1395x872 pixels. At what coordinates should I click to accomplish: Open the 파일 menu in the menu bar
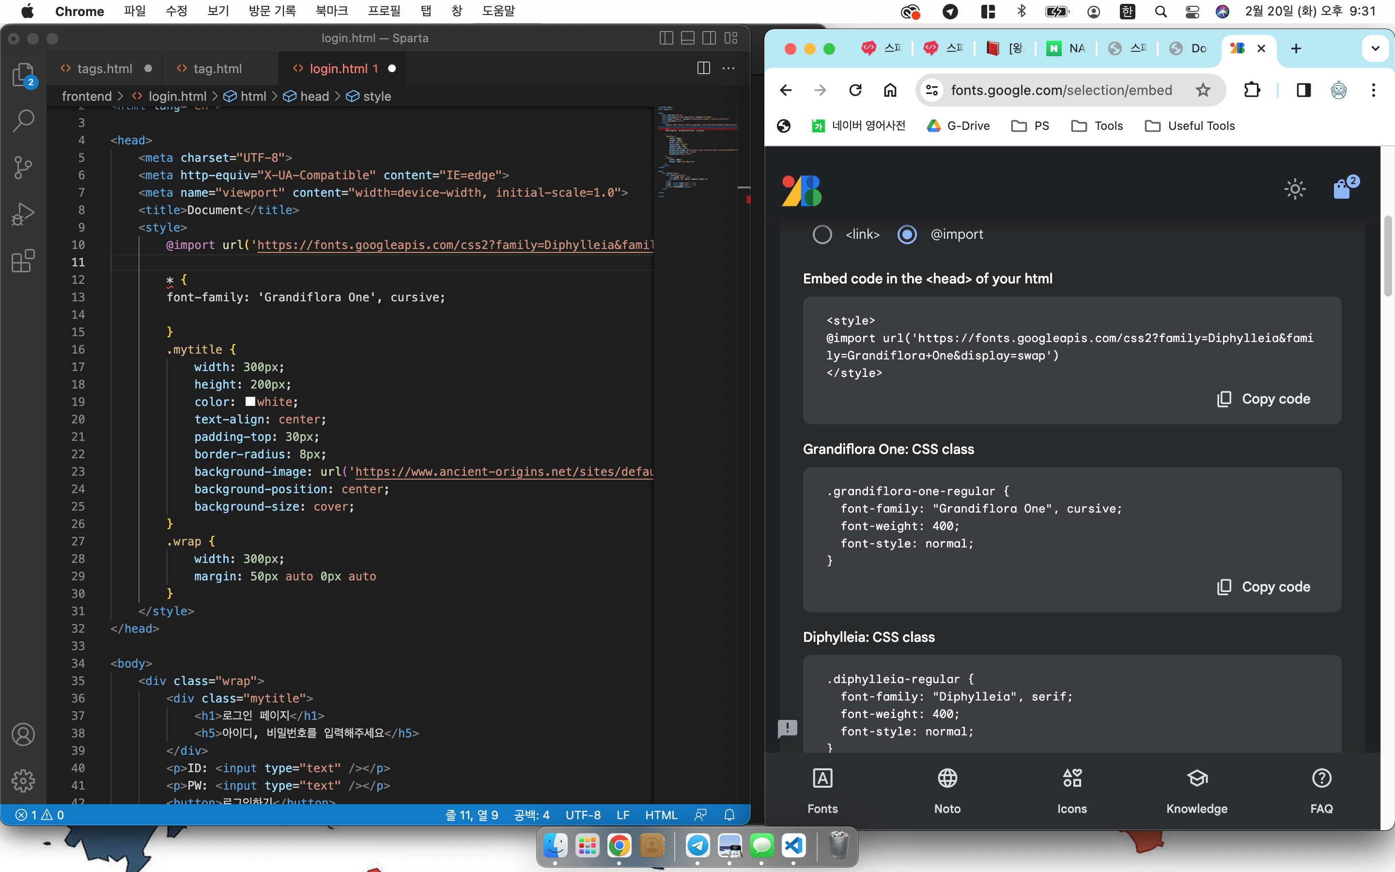(x=134, y=12)
